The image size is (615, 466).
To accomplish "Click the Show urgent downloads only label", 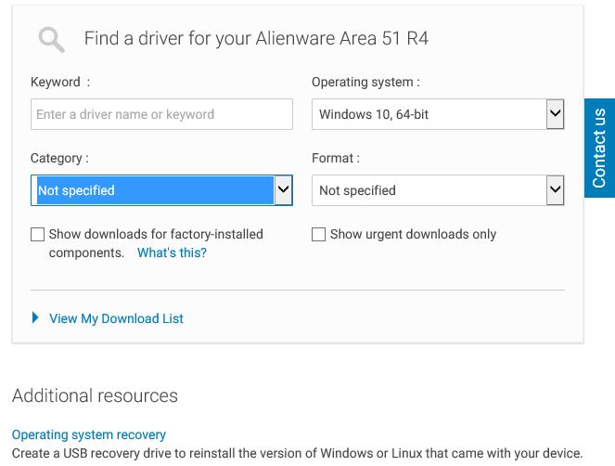I will (x=413, y=234).
